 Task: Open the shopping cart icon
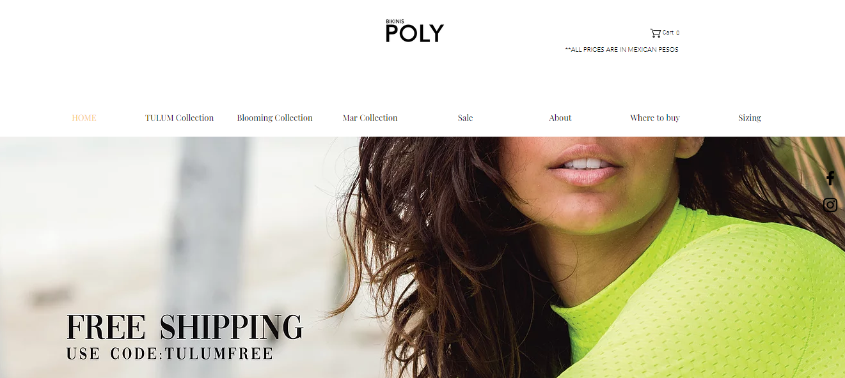(655, 33)
